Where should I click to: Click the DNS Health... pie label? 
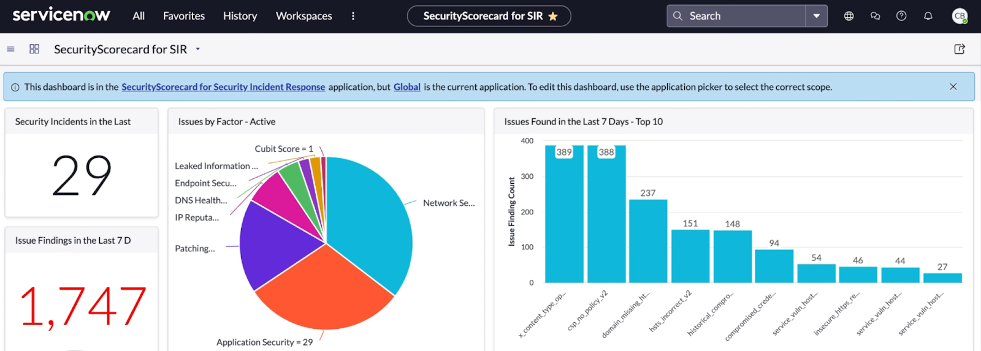[201, 200]
